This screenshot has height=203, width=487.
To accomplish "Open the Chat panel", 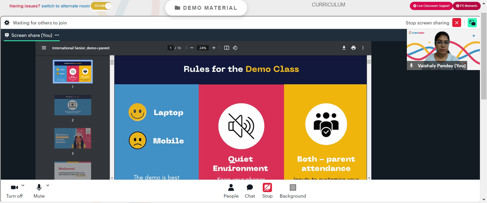I will tap(250, 191).
